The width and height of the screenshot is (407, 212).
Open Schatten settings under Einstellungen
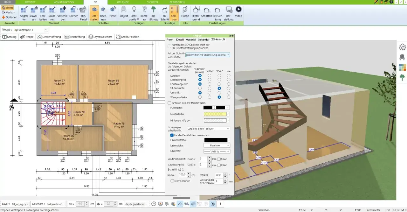point(207,11)
